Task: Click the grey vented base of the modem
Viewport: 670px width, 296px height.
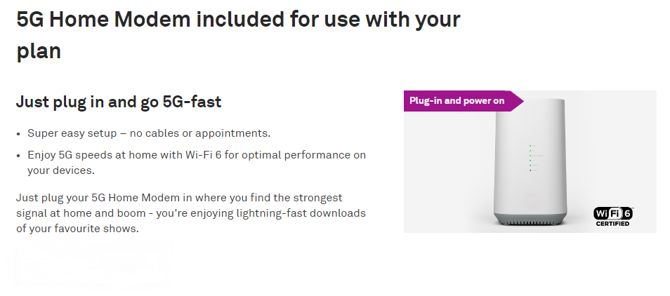Action: coord(530,218)
